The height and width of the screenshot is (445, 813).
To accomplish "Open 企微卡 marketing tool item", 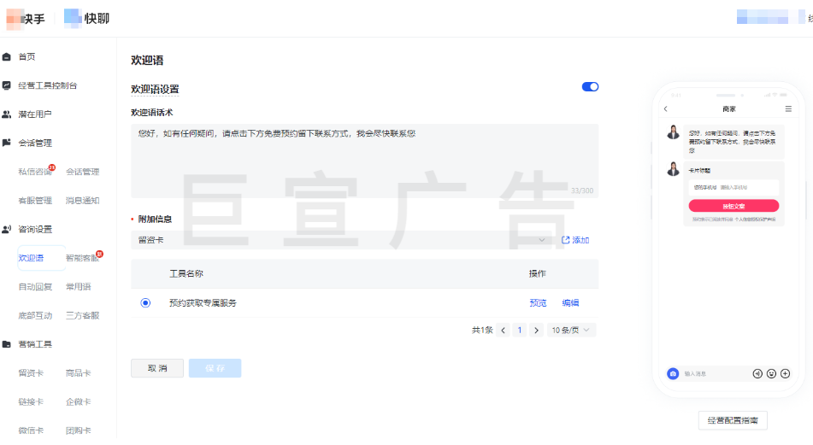I will pyautogui.click(x=79, y=401).
